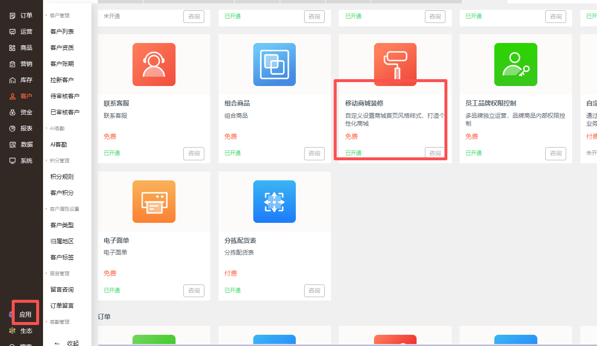Viewport: 597px width, 346px height.
Task: Click the 移动商城装修 card title
Action: tap(364, 104)
